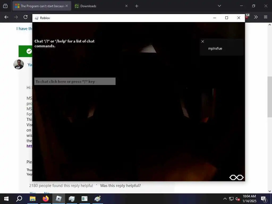Select player mphsfue in the list
Image resolution: width=272 pixels, height=204 pixels.
tap(215, 48)
